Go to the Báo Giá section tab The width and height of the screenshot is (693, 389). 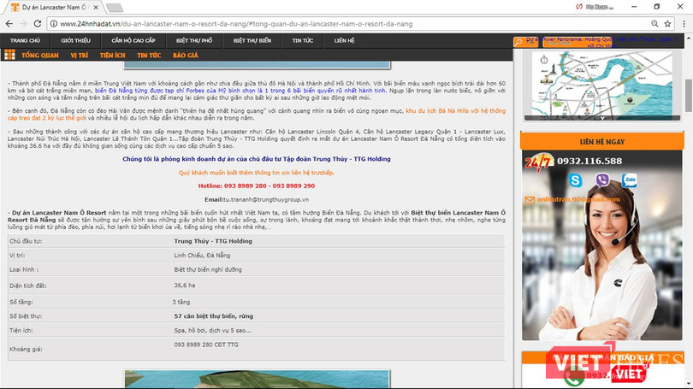(x=186, y=55)
